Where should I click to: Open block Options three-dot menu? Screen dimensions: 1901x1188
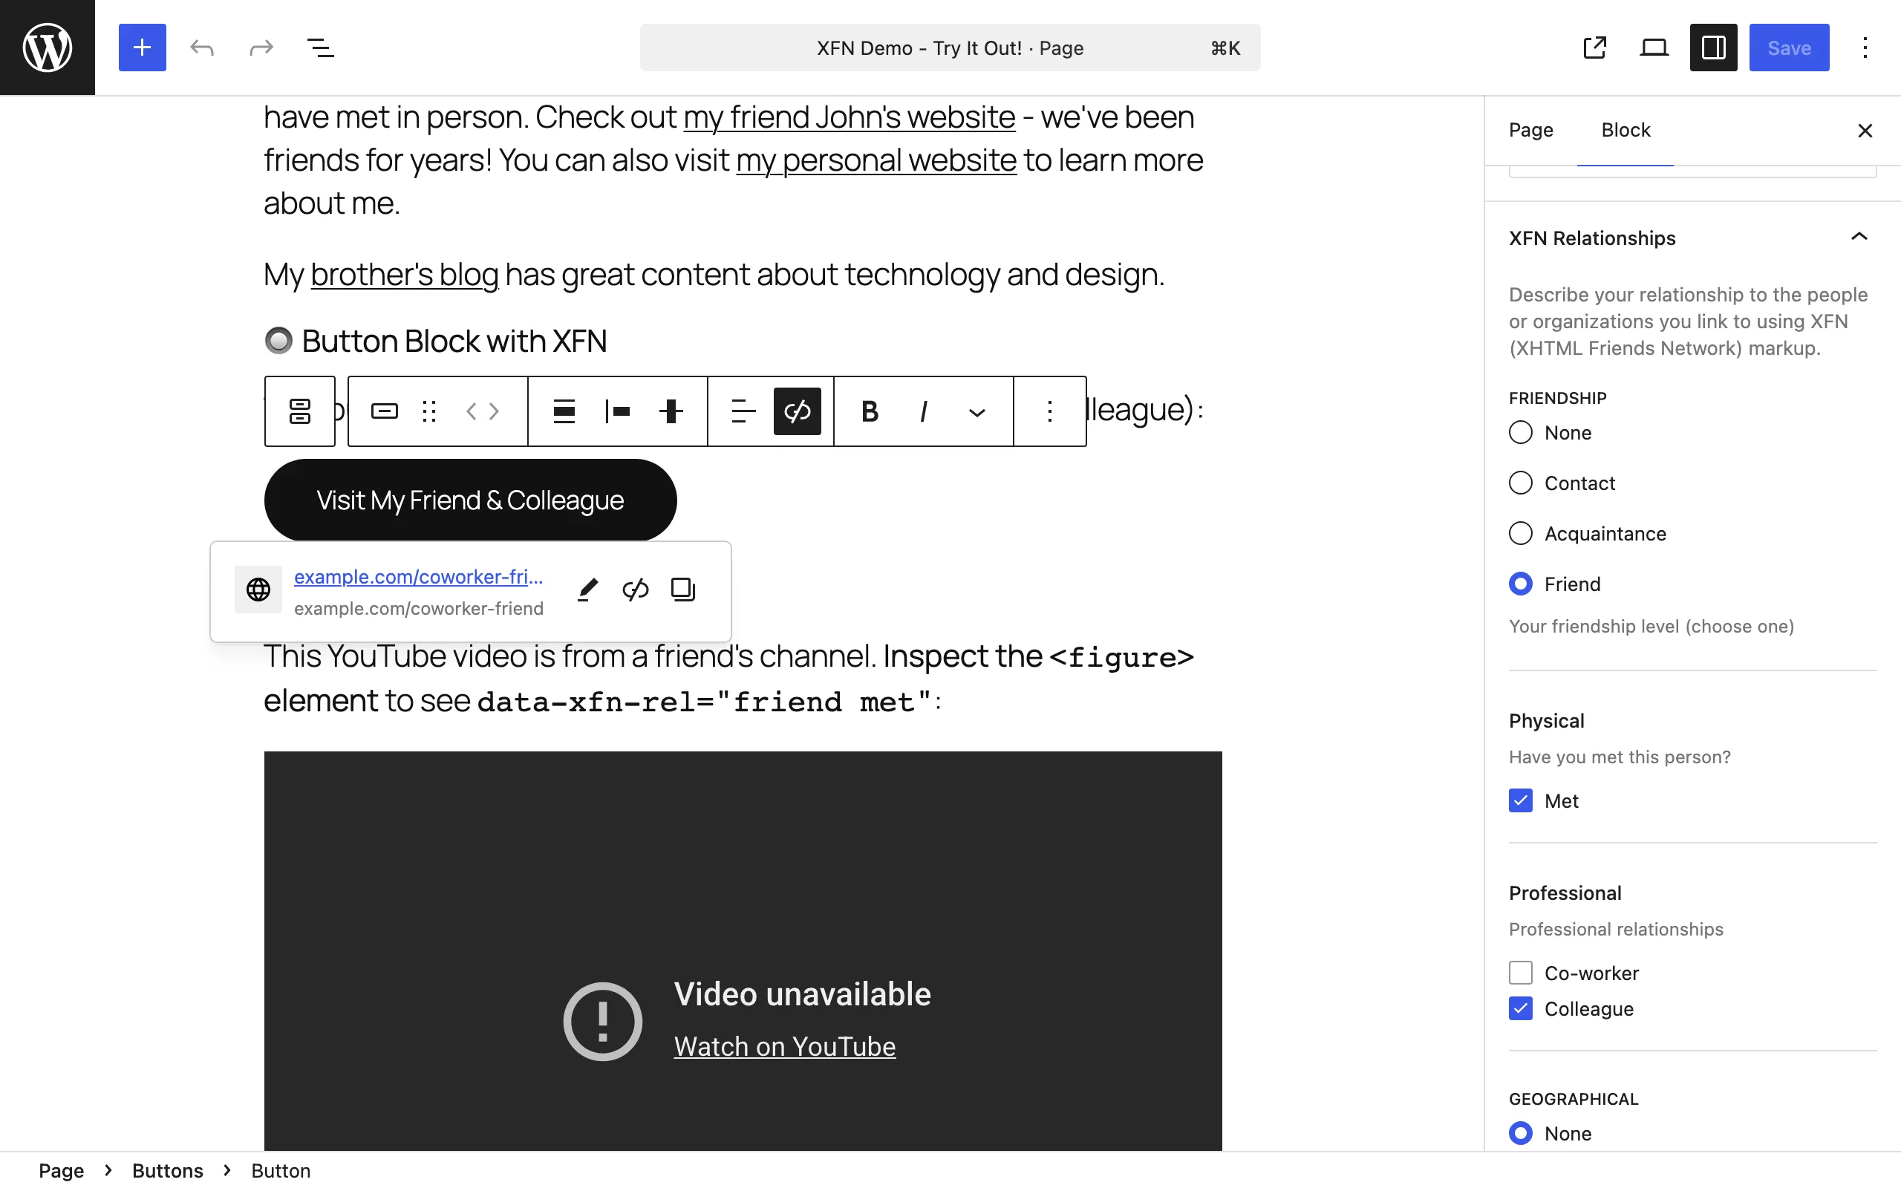pos(1049,411)
